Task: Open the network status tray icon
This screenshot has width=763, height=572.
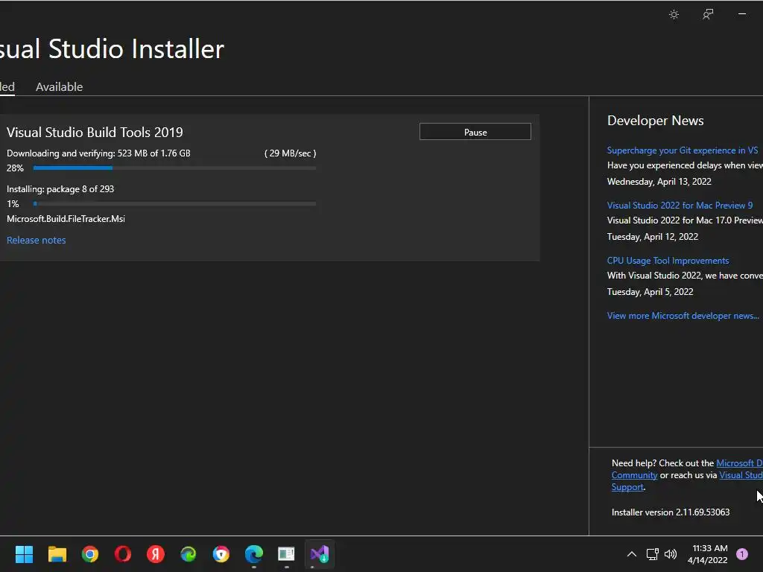Action: coord(653,554)
